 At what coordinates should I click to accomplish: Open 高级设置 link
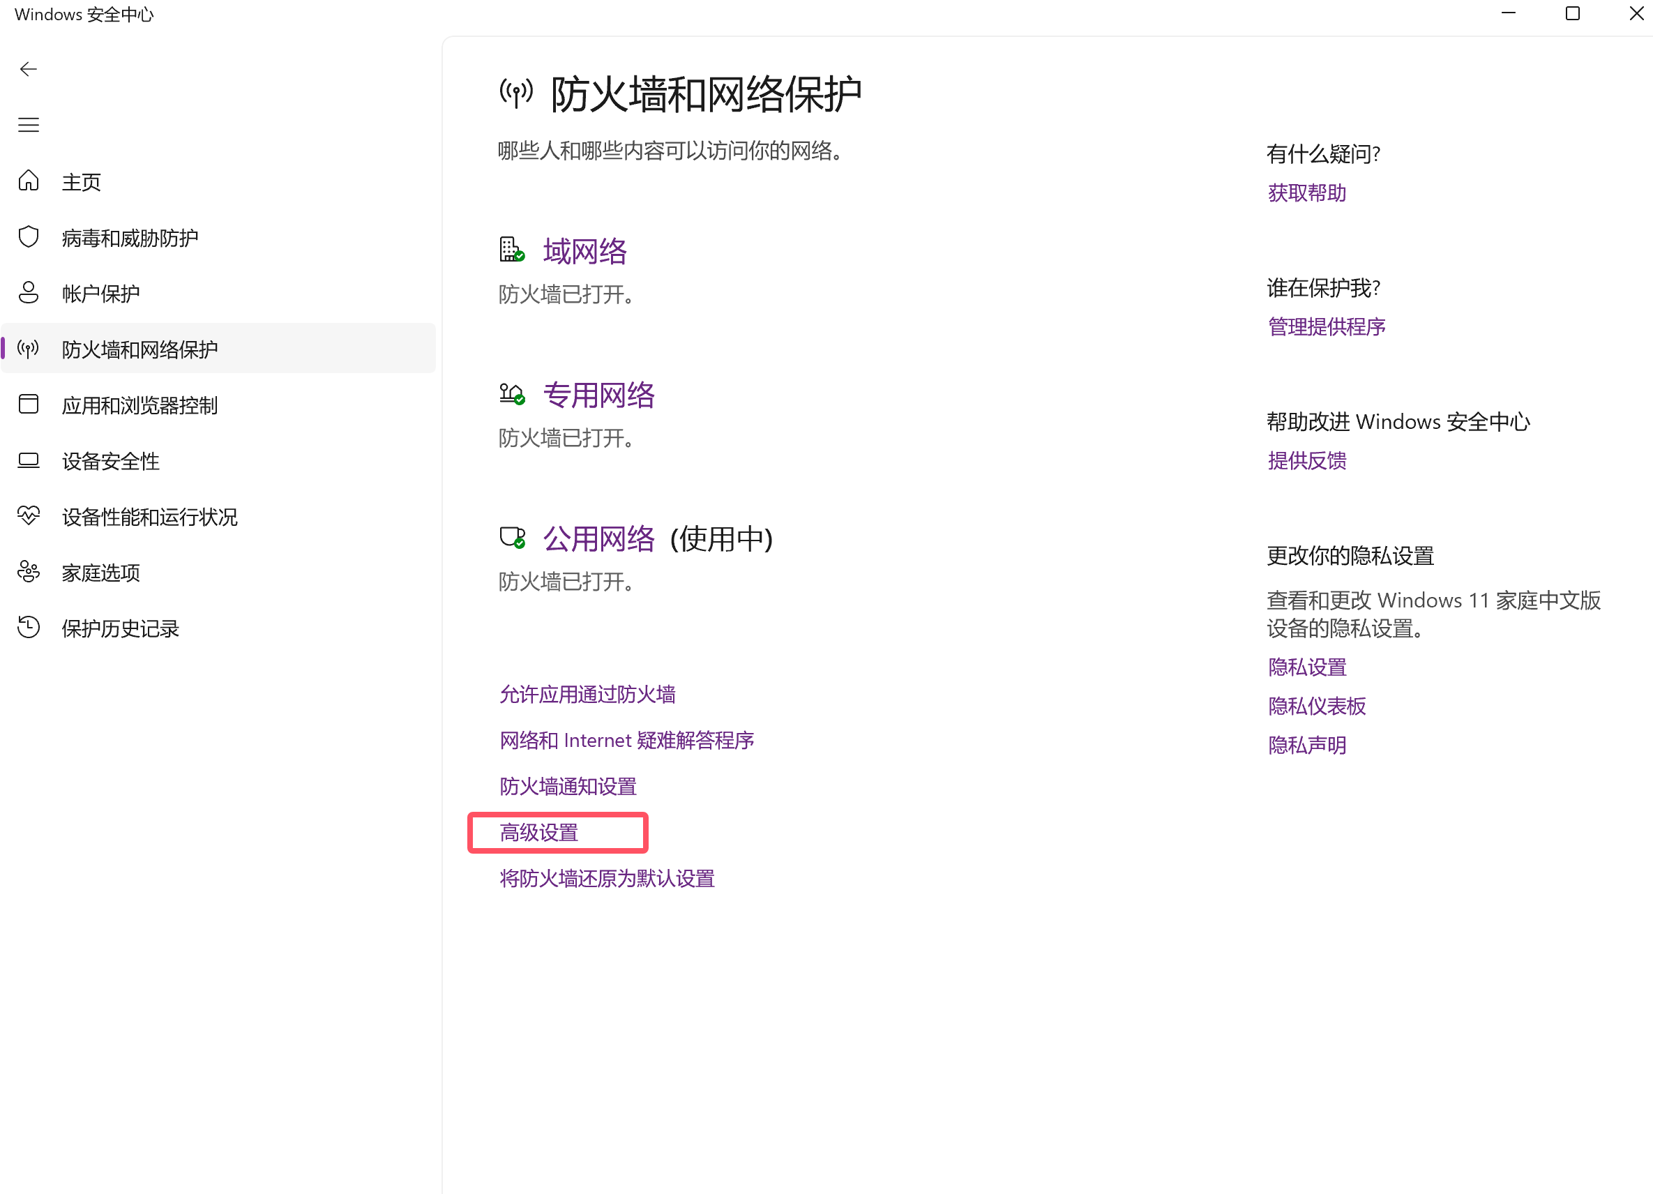538,833
